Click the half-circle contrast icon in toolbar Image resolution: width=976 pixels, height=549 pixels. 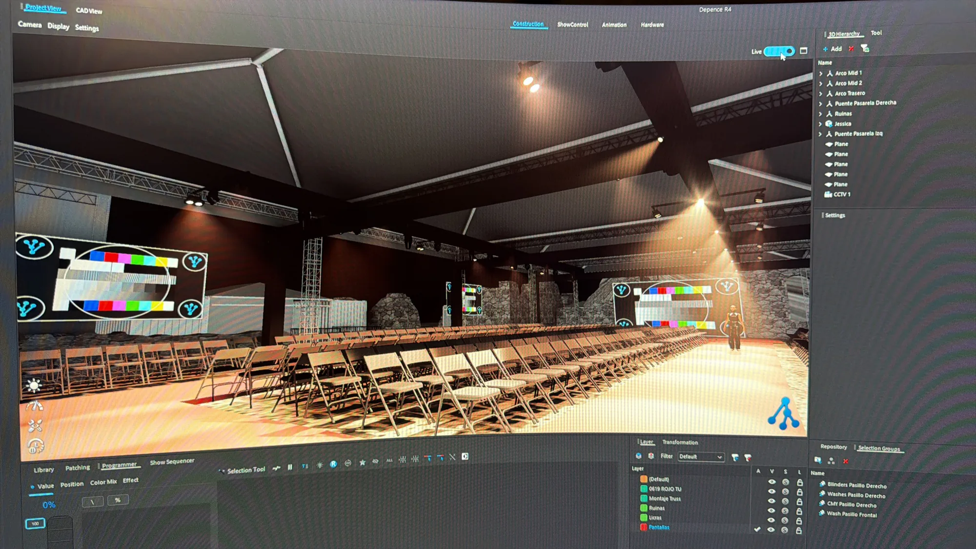[x=465, y=456]
